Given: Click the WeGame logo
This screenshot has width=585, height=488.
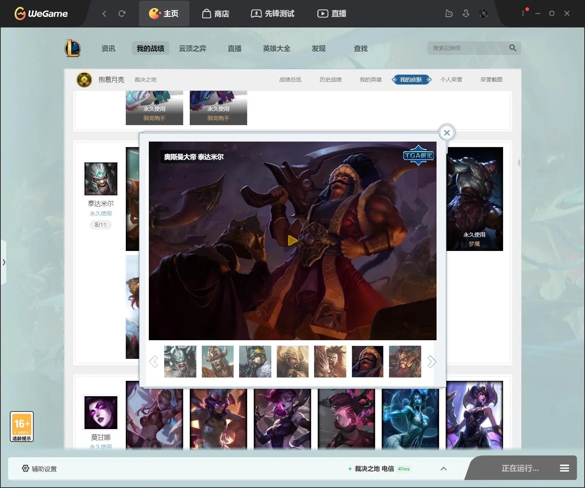Looking at the screenshot, I should click(x=41, y=14).
